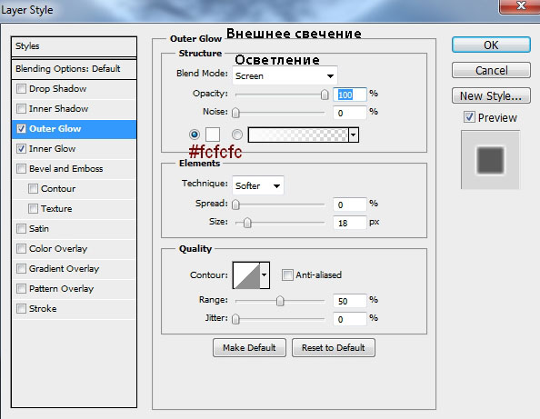Select the solid color radio button
The image size is (540, 419).
tap(195, 135)
